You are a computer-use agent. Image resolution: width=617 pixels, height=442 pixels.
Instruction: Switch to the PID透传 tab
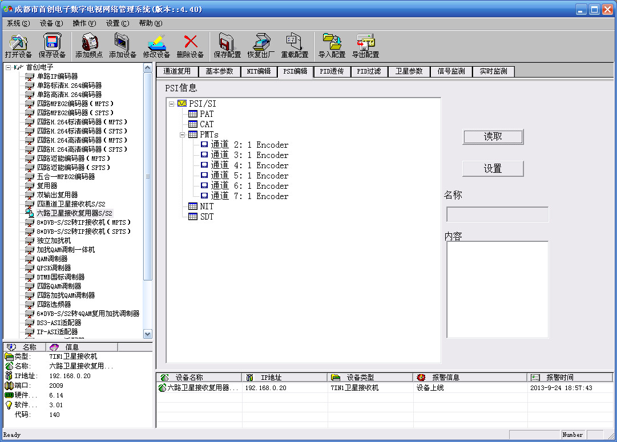[332, 71]
